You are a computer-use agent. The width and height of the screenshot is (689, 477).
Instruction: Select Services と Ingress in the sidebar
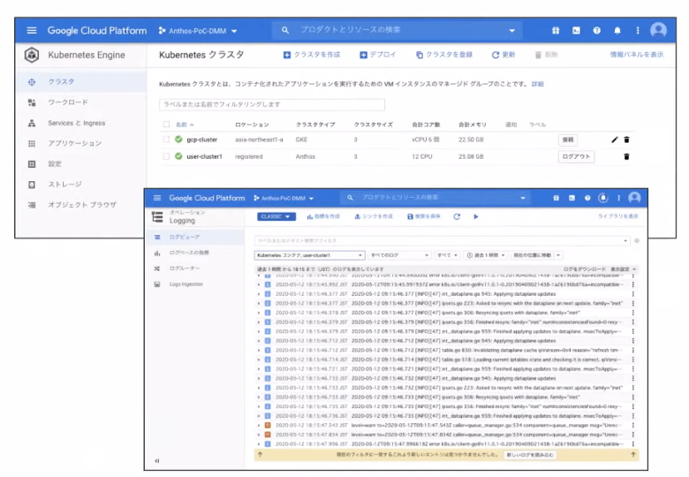pos(81,123)
